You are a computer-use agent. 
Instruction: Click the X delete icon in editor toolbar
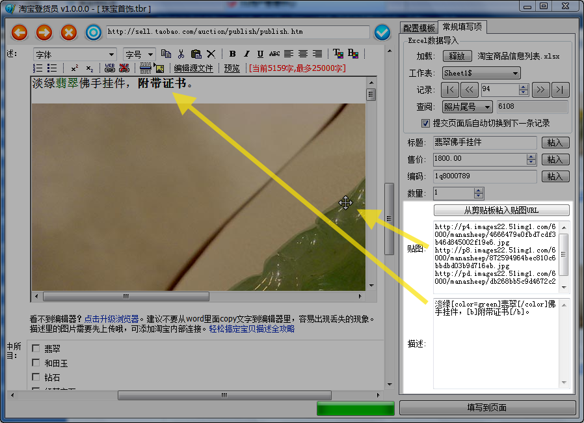(211, 54)
